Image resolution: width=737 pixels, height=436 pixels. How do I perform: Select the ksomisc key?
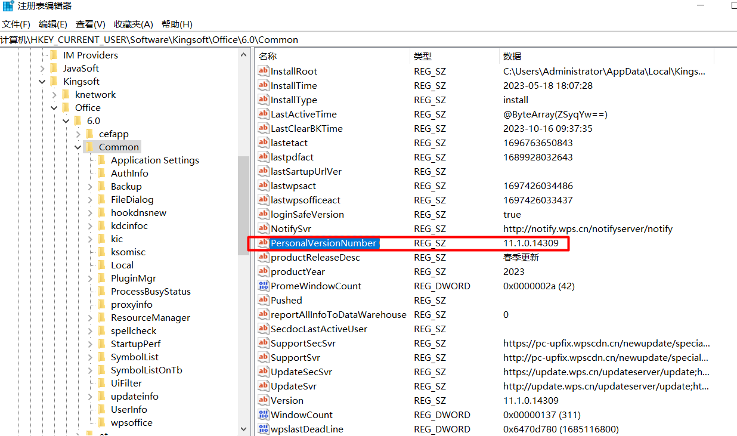click(x=128, y=252)
